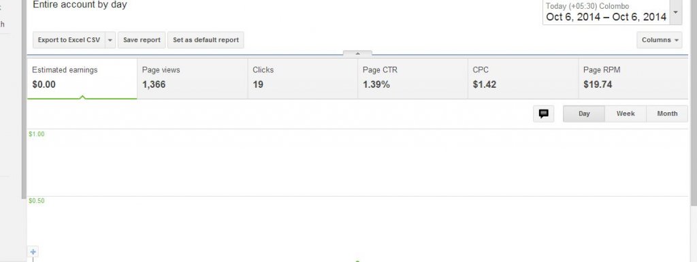Screen dimensions: 697x262
Task: Select the Page CTR metric tab
Action: click(413, 79)
